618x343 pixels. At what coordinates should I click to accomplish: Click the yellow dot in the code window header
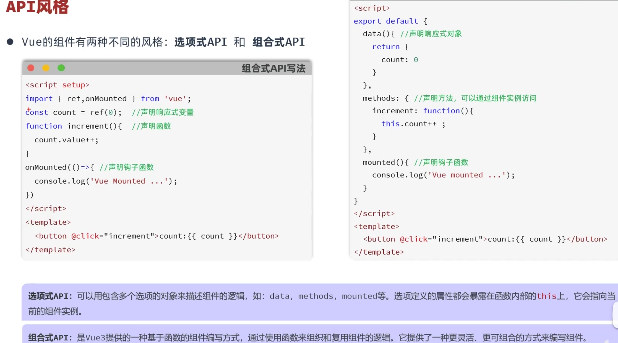[46, 68]
